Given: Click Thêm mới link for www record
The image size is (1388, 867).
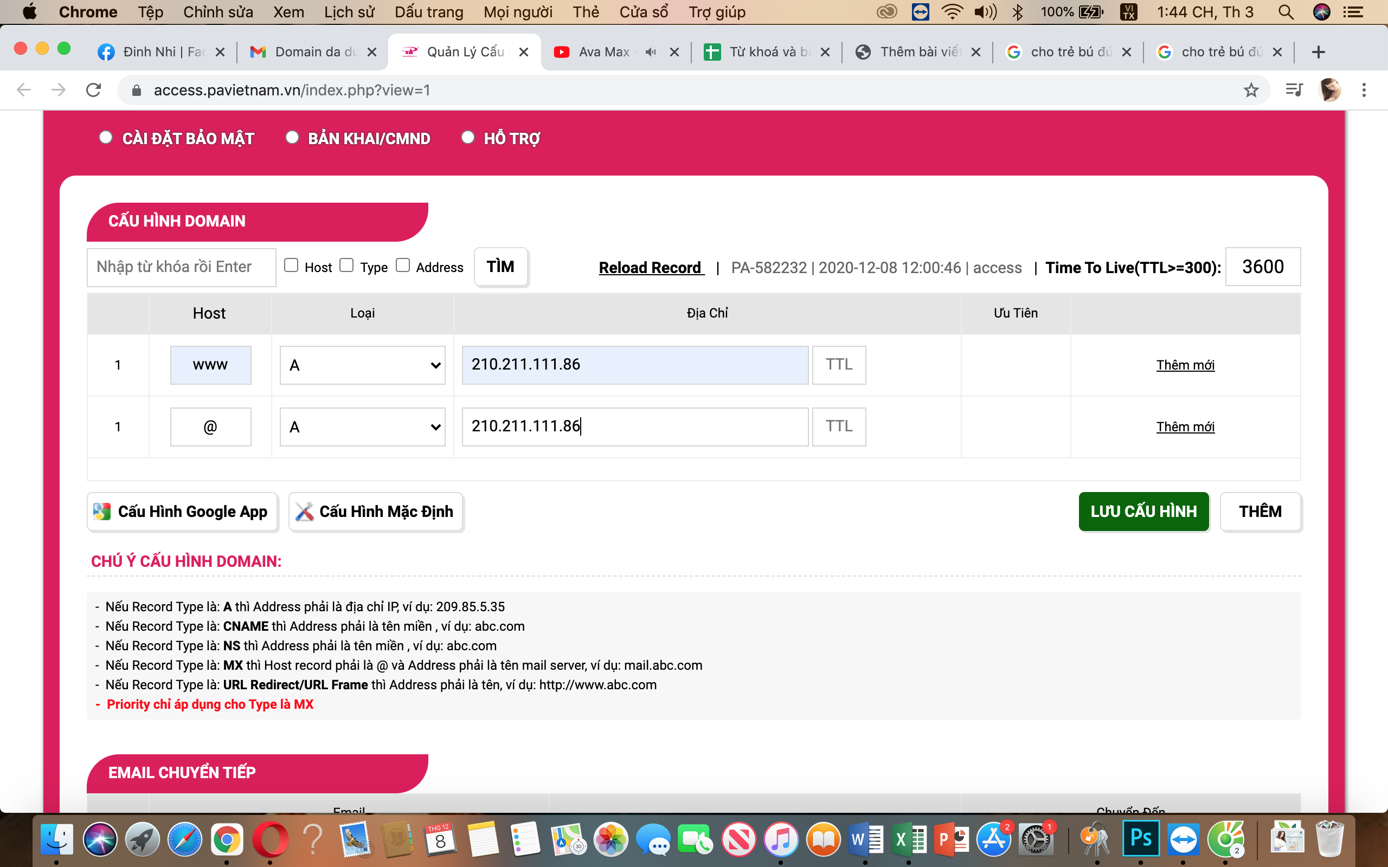Looking at the screenshot, I should 1184,365.
